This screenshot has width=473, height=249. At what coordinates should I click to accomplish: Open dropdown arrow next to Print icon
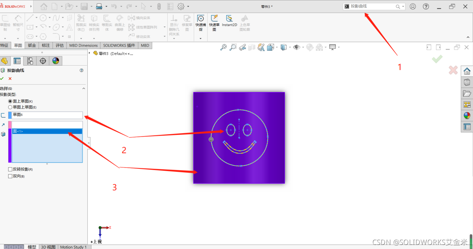(x=106, y=6)
